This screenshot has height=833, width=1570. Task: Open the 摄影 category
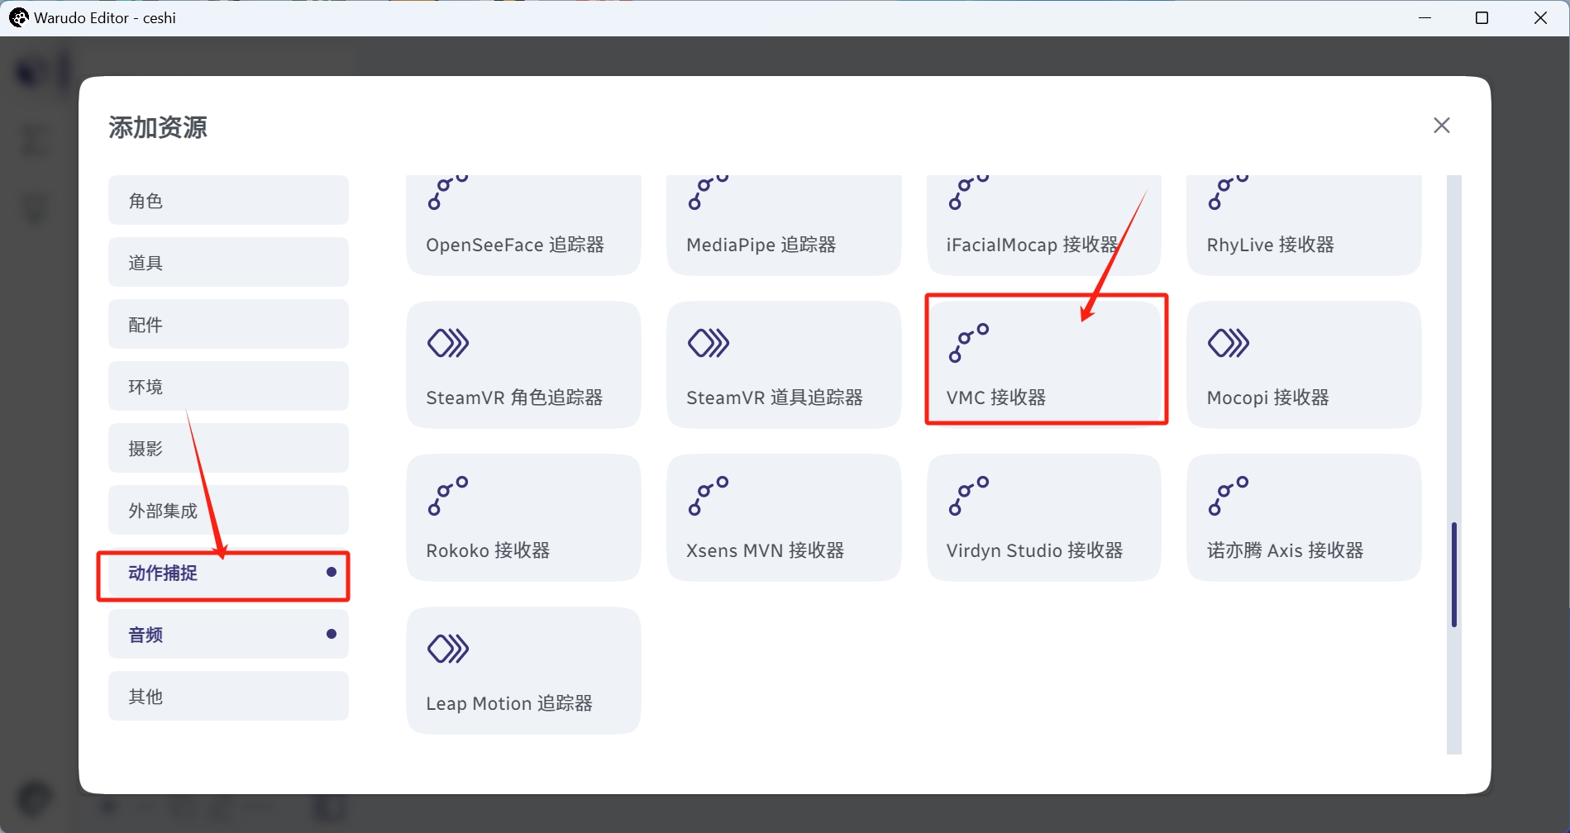pos(228,448)
